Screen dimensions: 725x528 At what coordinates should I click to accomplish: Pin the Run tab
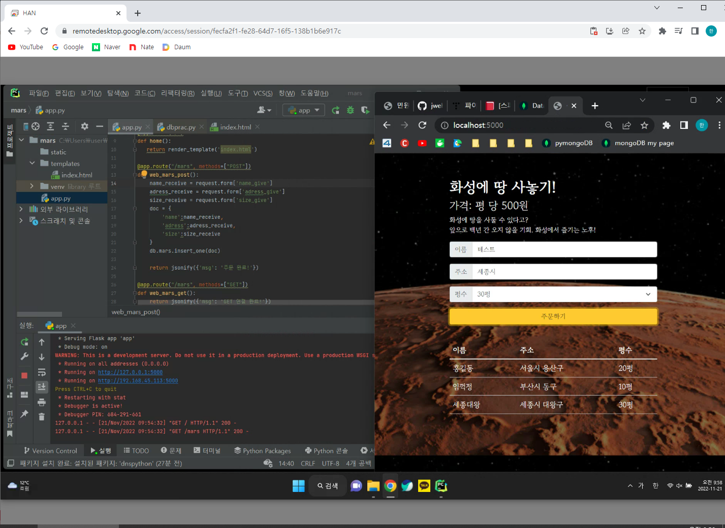(x=24, y=414)
